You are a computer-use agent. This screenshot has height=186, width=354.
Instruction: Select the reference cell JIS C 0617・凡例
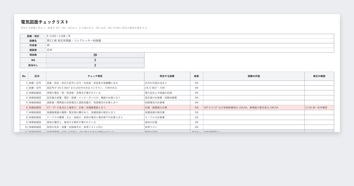[x=167, y=88]
